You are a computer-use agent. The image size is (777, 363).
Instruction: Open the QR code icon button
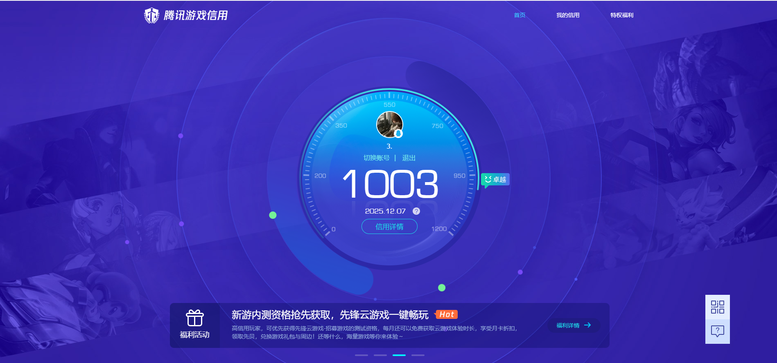click(718, 307)
